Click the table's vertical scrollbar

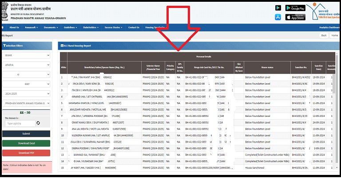pos(337,111)
